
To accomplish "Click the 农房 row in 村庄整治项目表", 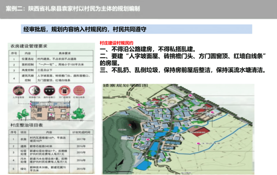I will tap(51, 139).
